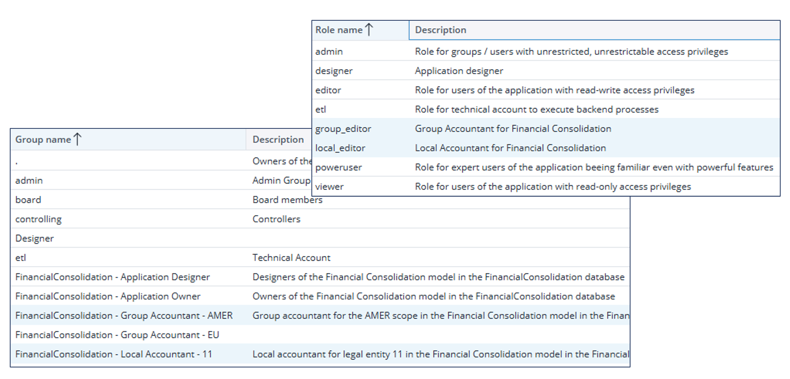Select the Role name column header
Screen dimensions: 790x379
coord(360,30)
